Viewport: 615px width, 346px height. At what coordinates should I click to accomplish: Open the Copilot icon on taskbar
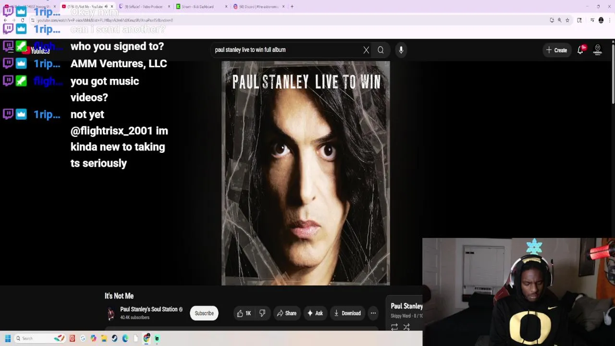click(x=93, y=338)
